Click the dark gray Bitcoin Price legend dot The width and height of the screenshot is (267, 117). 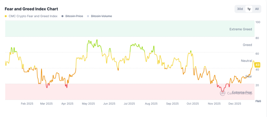63,16
